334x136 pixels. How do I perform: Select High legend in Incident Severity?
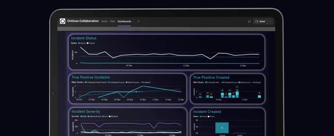pyautogui.click(x=83, y=116)
